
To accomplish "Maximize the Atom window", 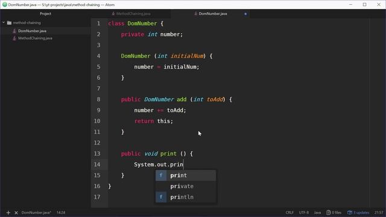I will pos(364,5).
